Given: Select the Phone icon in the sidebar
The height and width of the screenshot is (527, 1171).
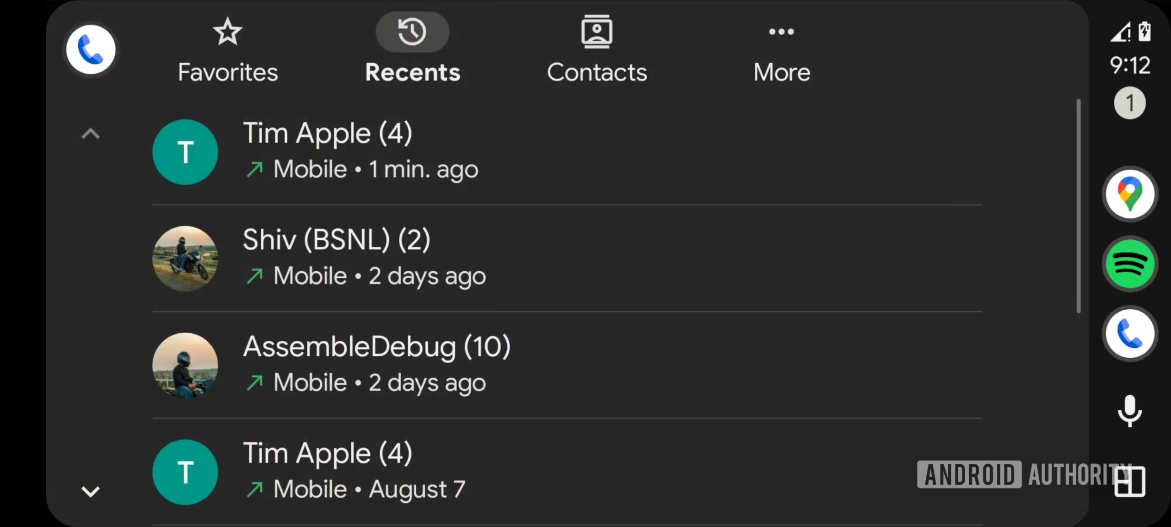Looking at the screenshot, I should coord(1130,333).
